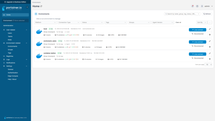Click the refresh icon beside Home title
Viewport: 215px width, 121px height.
pos(41,6)
